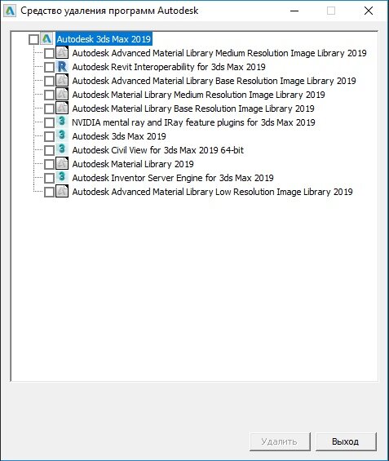The height and width of the screenshot is (461, 389).
Task: Click the Autodesk app icon in title bar
Action: [10, 11]
